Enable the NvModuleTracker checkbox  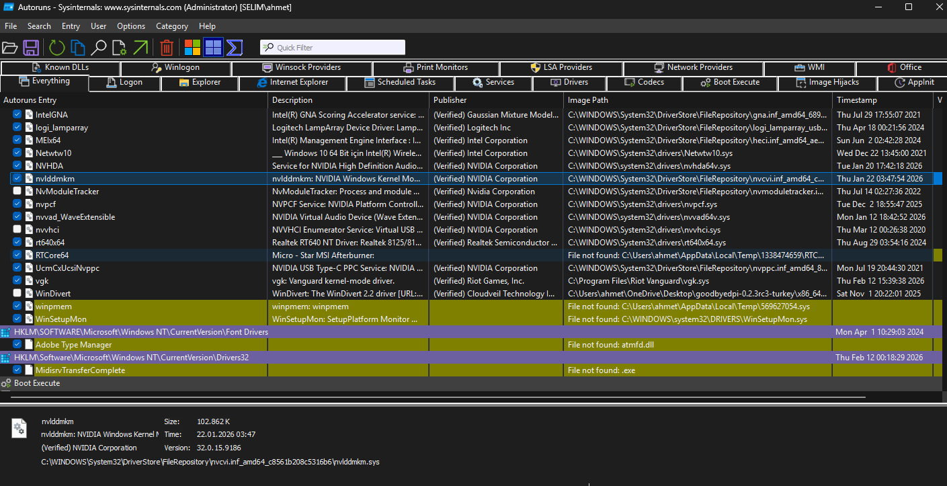coord(17,192)
